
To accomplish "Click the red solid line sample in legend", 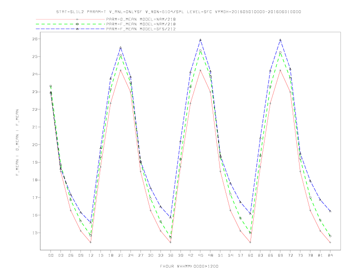I will [x=70, y=19].
